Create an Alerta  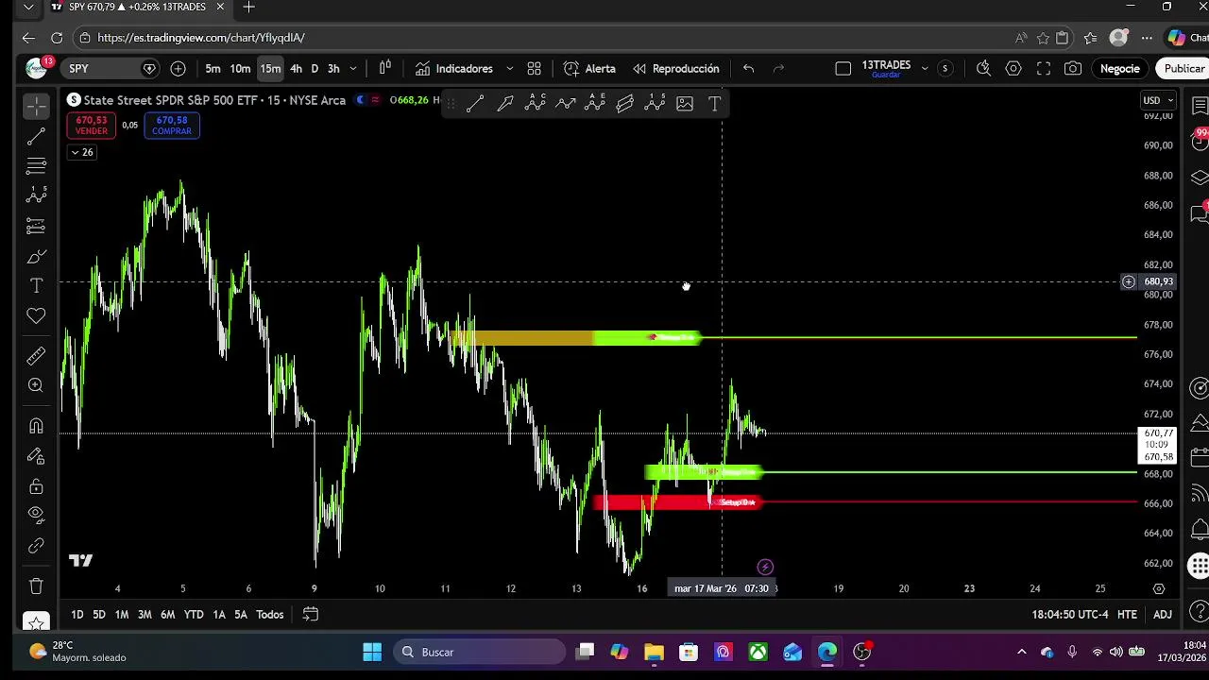pyautogui.click(x=589, y=68)
